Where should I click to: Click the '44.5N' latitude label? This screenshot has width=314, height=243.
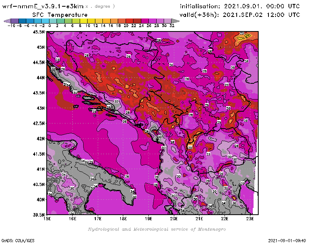click(38, 63)
